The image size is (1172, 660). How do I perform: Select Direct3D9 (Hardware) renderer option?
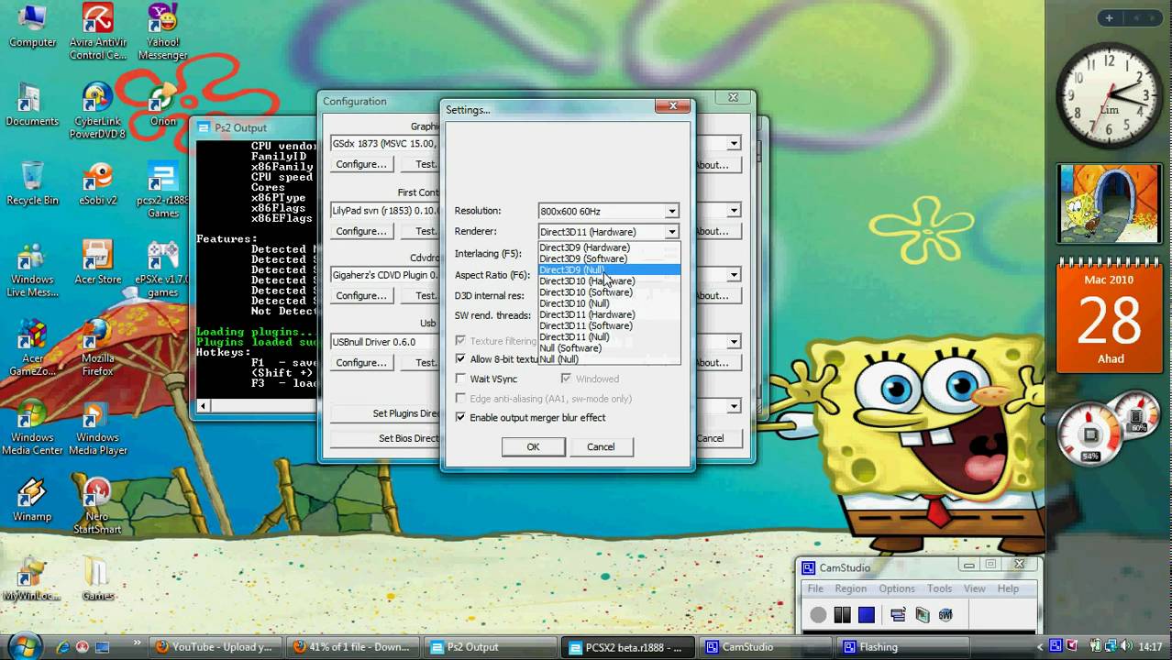point(609,247)
